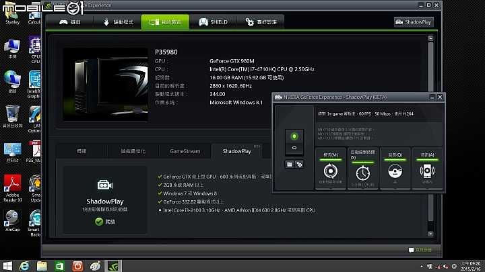This screenshot has width=485, height=272.
Task: Click the 2GB system RAM requirement line
Action: 181,185
